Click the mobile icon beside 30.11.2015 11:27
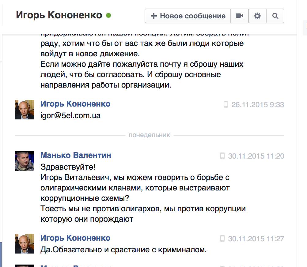Screen dimensions: 307x267 pos(222,239)
